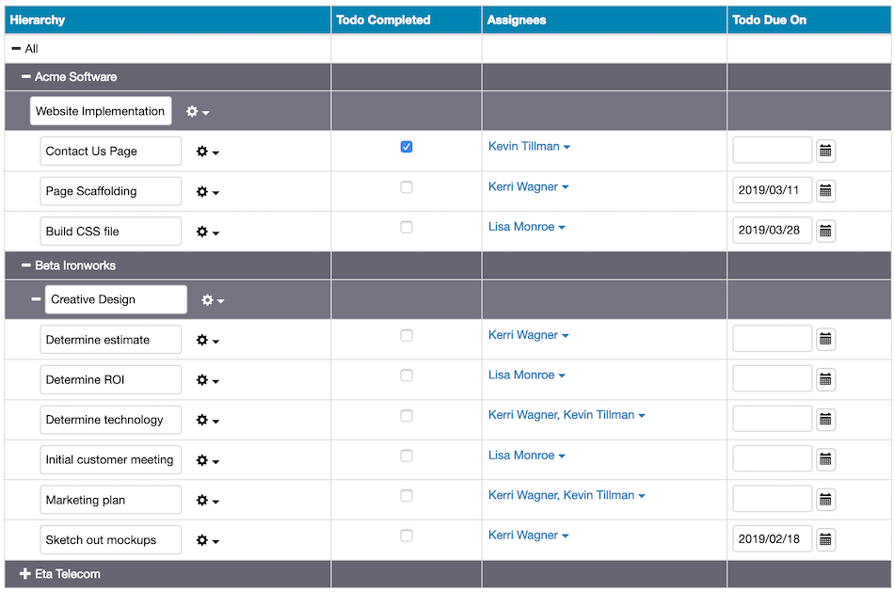Image resolution: width=894 pixels, height=592 pixels.
Task: Open calendar picker for Contact Us Page
Action: coord(825,151)
